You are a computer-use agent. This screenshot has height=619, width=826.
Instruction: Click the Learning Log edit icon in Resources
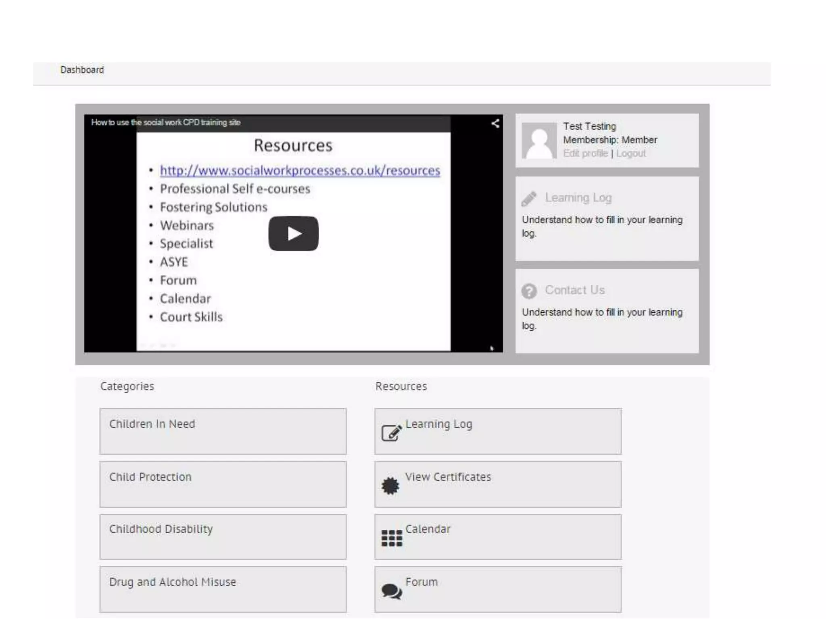[x=391, y=433]
